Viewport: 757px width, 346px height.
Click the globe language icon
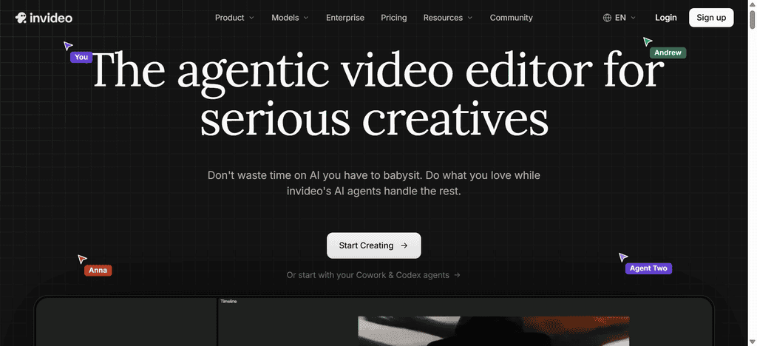click(607, 18)
